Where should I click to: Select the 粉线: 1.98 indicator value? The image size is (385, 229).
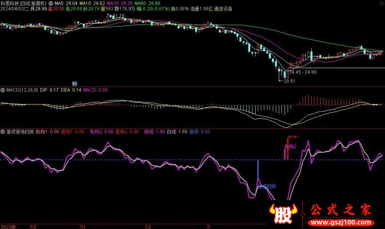click(154, 131)
